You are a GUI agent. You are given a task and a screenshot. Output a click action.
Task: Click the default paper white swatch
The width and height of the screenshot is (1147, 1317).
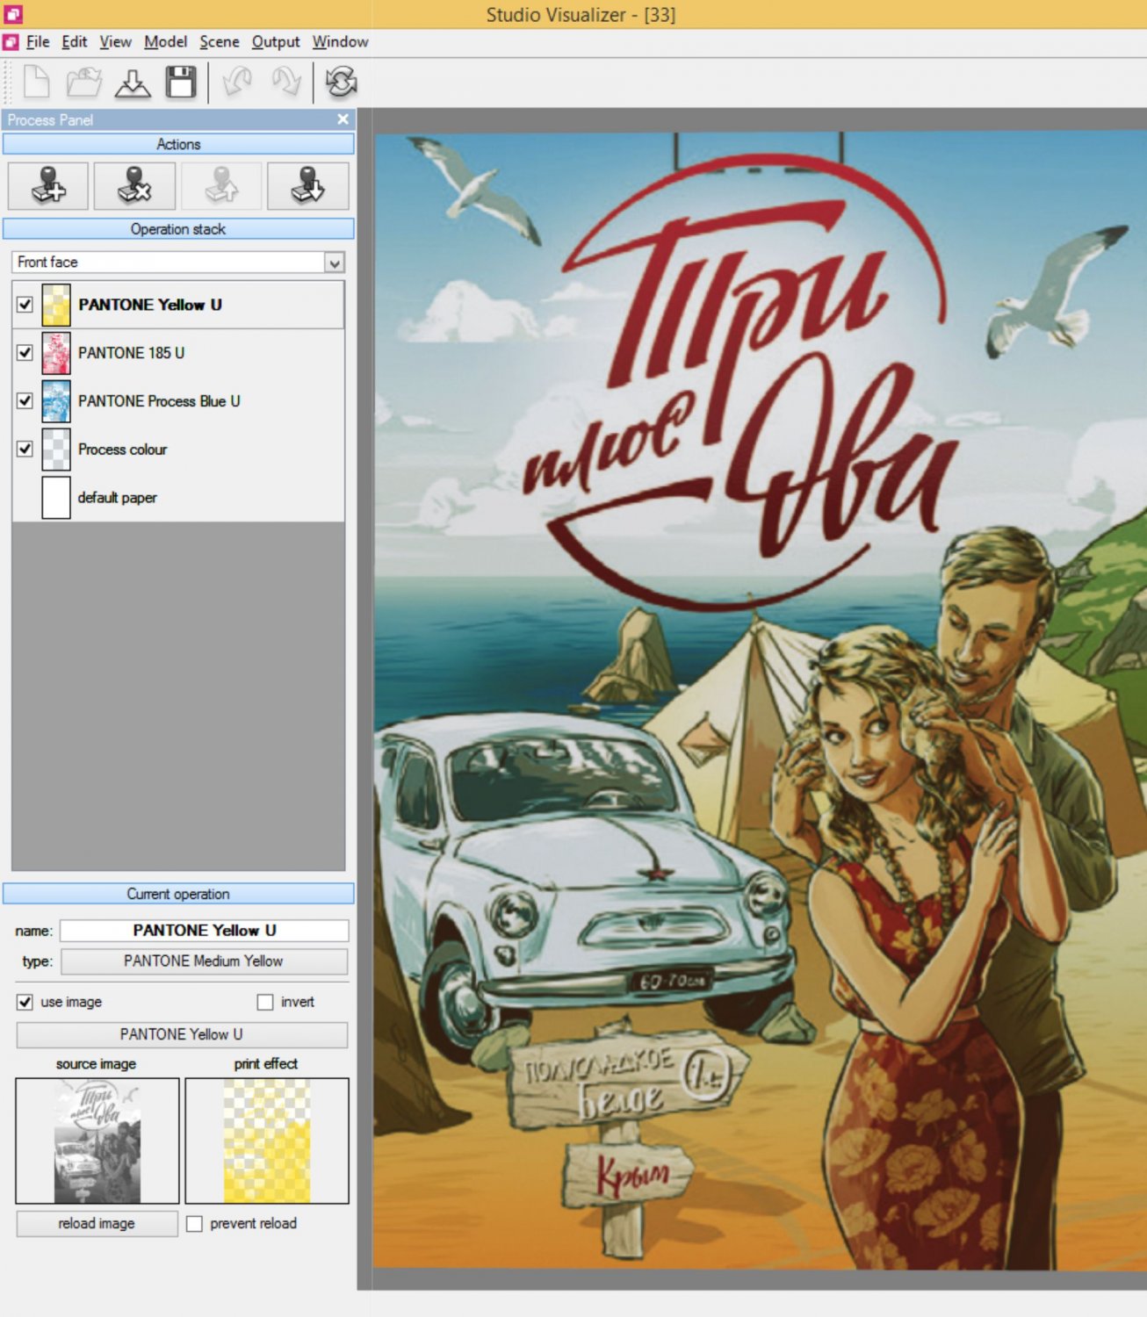pyautogui.click(x=56, y=498)
